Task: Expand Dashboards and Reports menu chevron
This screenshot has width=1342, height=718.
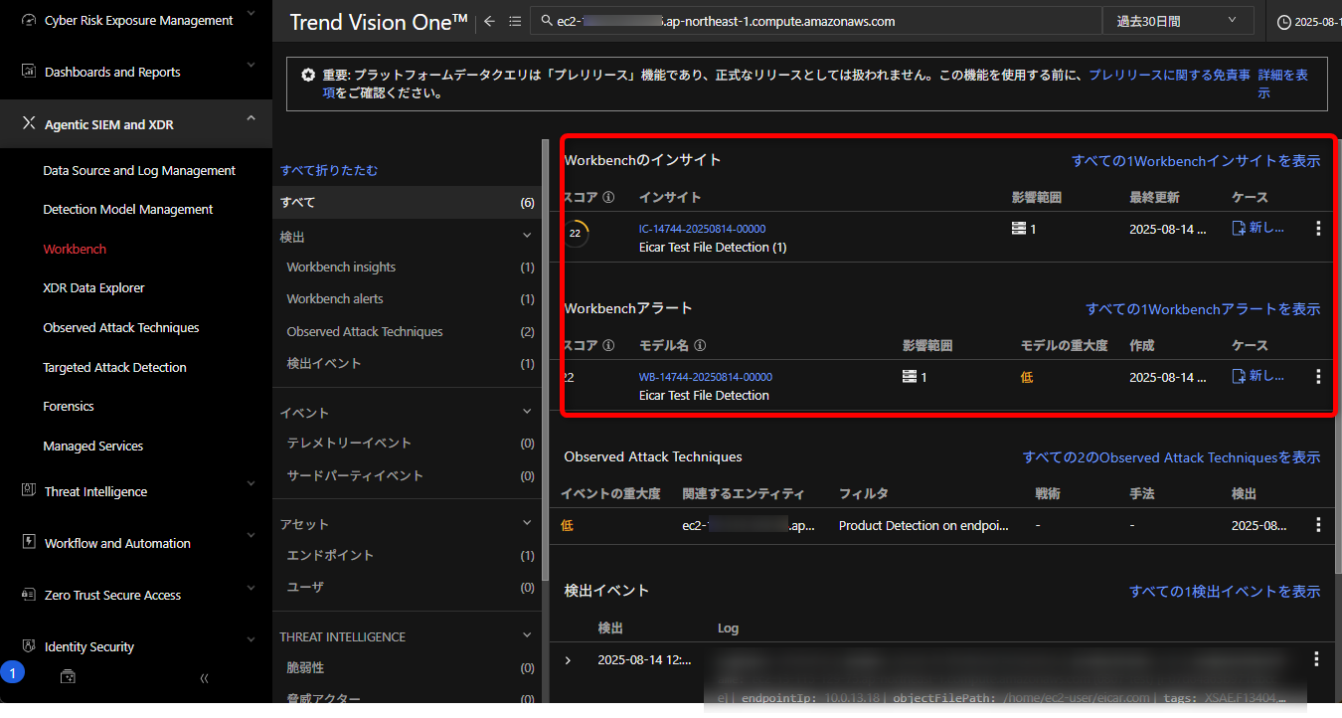Action: pos(251,67)
